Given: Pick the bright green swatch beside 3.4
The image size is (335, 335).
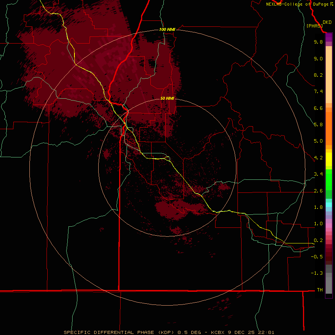Looking at the screenshot, I should point(329,179).
